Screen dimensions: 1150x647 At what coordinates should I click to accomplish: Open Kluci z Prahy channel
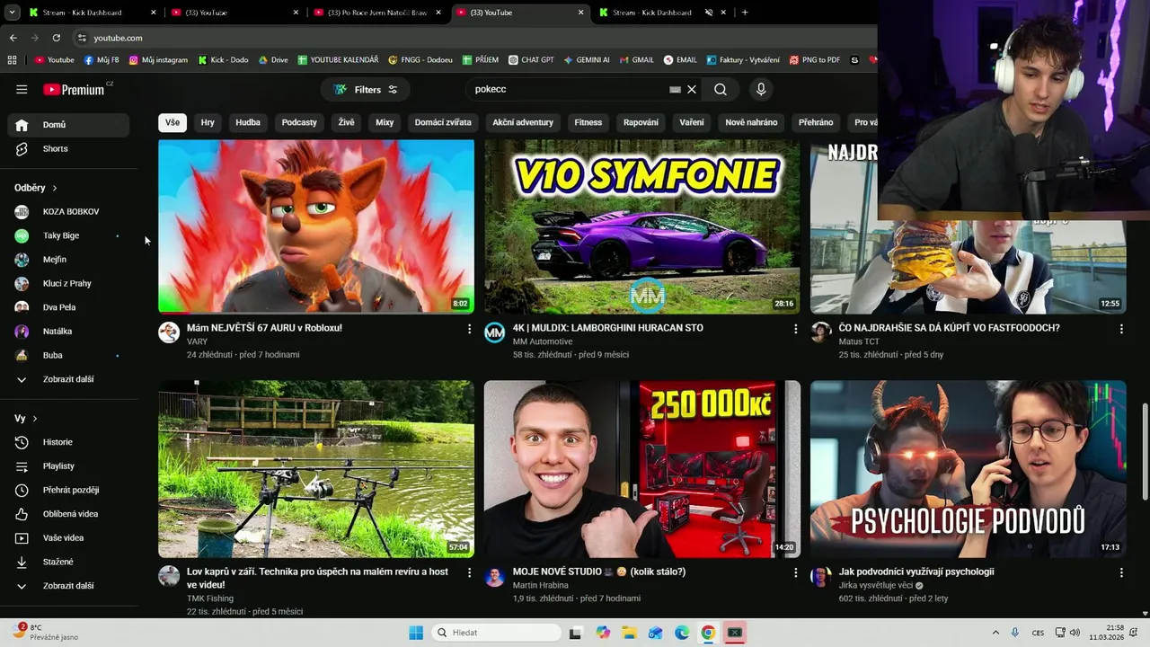[x=69, y=283]
